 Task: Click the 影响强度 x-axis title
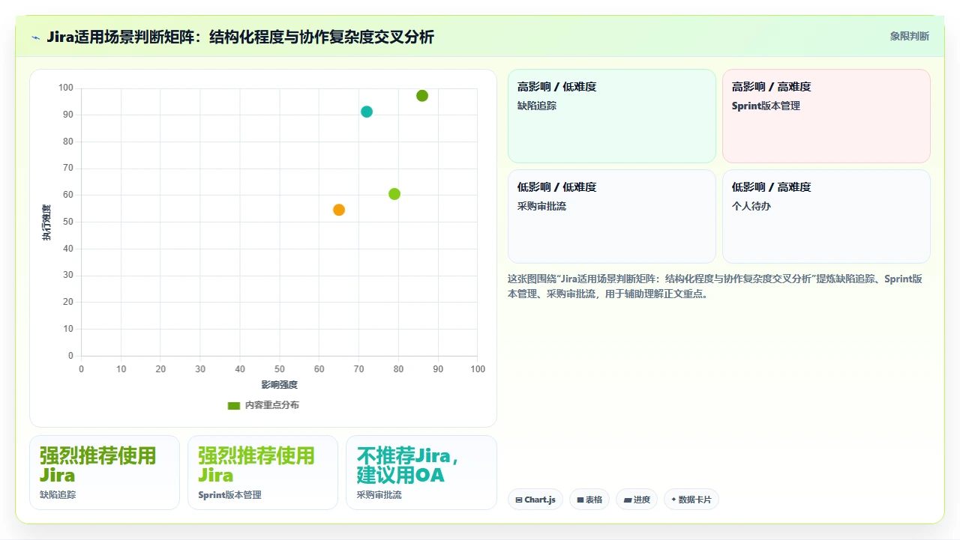(x=279, y=385)
